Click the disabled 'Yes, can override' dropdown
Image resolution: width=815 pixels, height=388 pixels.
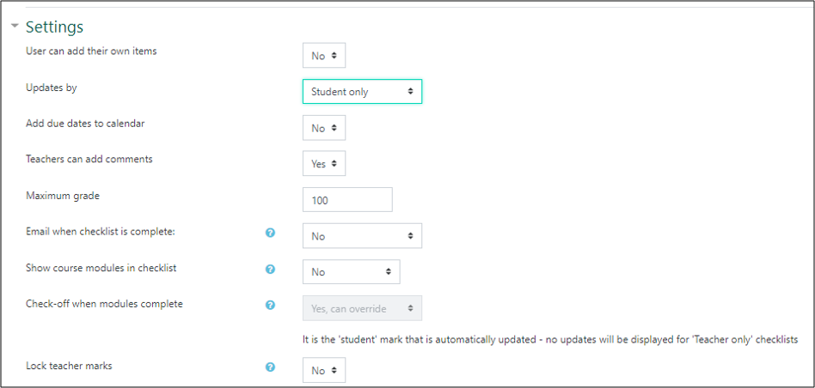pos(362,308)
